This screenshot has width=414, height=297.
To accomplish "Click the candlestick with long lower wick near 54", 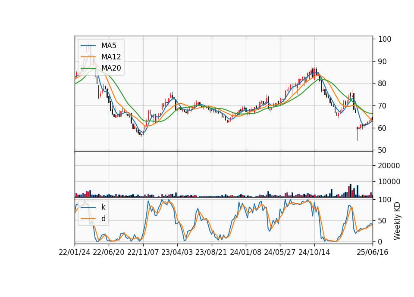I will 357,134.
